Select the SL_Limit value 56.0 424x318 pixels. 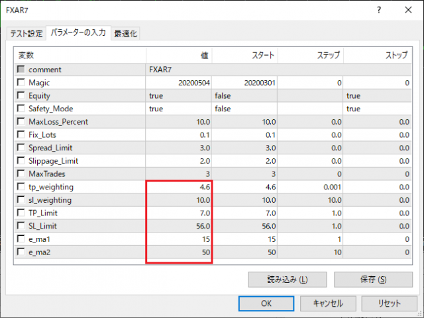(178, 226)
